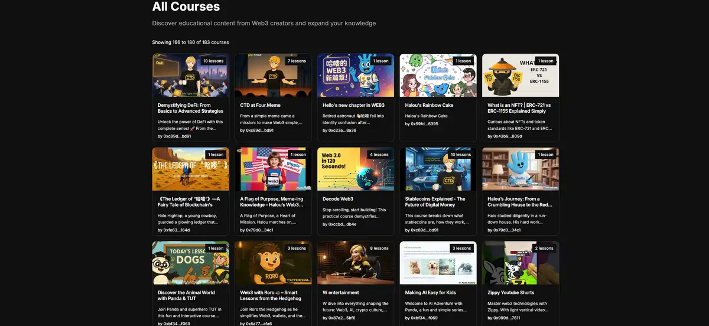Open the Web 3.0 in 120 Seconds thumbnail
709x326 pixels.
coord(355,170)
